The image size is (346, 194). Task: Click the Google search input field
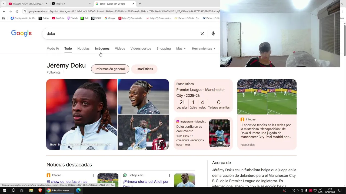click(122, 34)
